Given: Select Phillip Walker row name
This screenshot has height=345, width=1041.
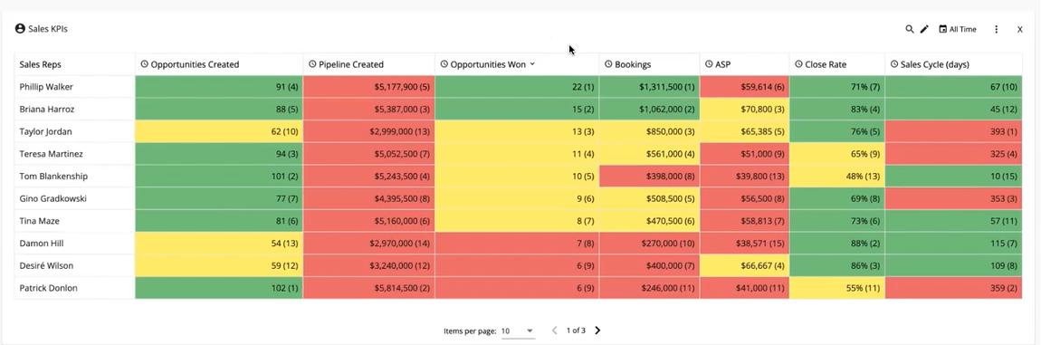Looking at the screenshot, I should [x=46, y=87].
